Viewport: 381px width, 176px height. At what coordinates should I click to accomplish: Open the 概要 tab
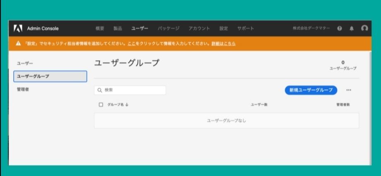click(x=100, y=29)
